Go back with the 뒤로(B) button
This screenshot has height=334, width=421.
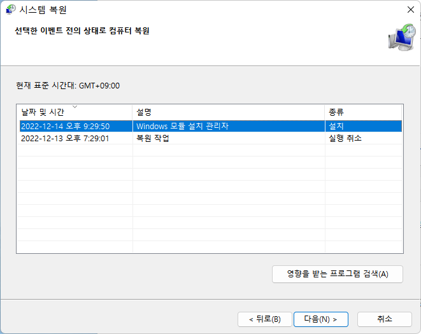265,319
